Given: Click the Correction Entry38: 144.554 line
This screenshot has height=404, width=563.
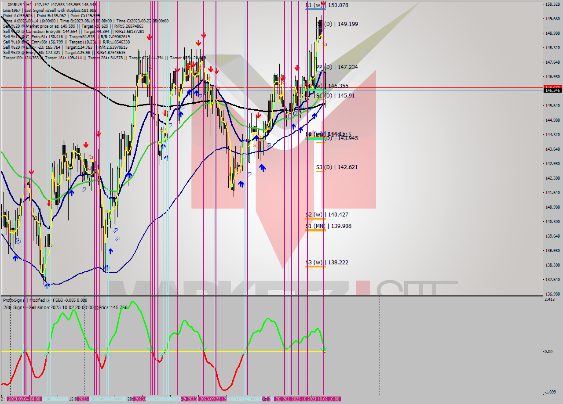Looking at the screenshot, I should (73, 31).
